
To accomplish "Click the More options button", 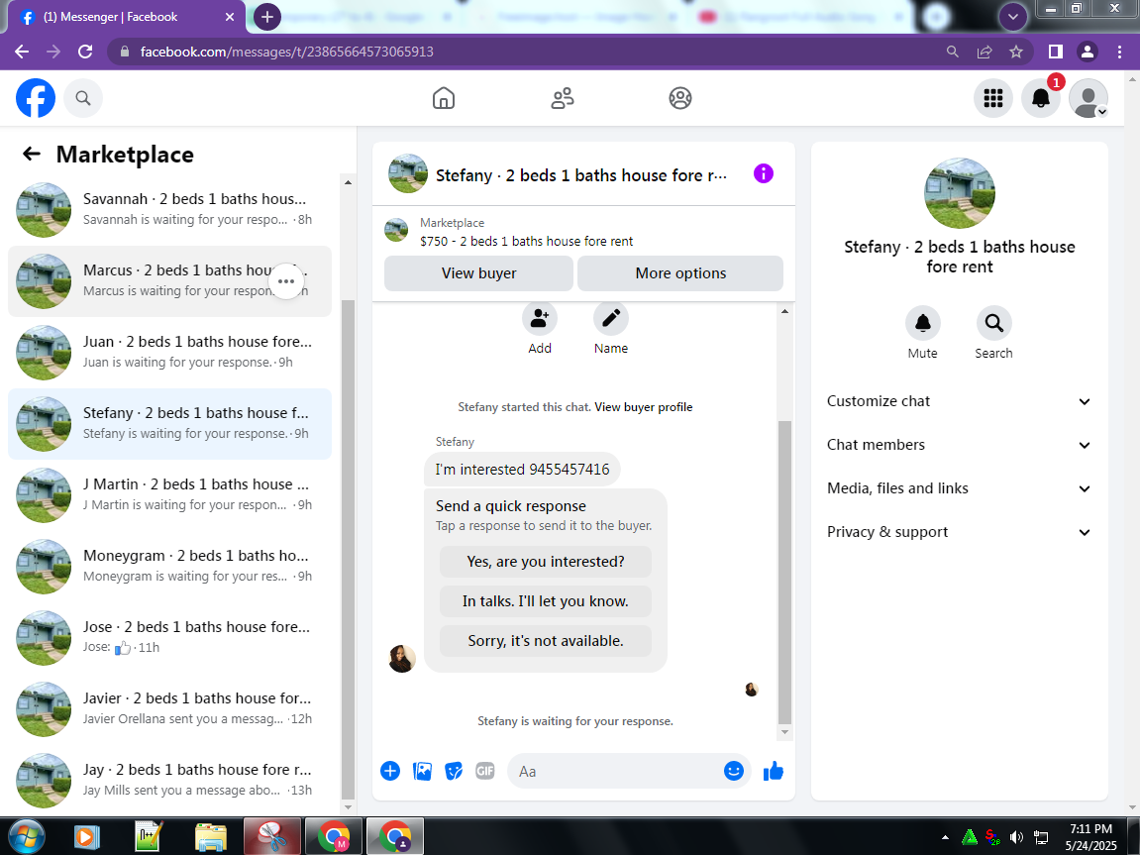I will coord(680,273).
